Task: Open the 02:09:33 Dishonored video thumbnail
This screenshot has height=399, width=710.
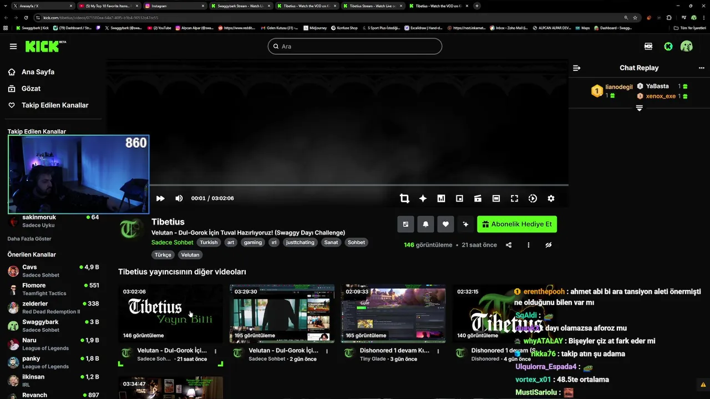Action: pos(393,313)
